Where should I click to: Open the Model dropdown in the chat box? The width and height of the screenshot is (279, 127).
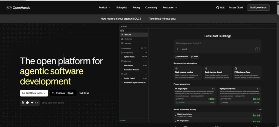pos(185,49)
